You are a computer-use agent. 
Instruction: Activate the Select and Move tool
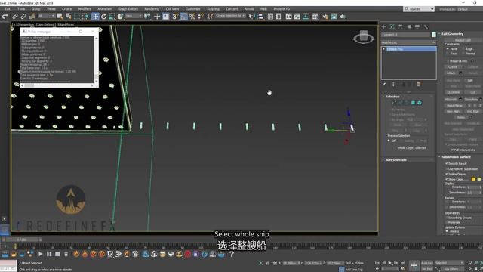click(x=95, y=17)
